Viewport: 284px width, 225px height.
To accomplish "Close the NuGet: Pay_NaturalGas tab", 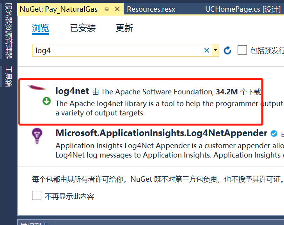I will point(116,9).
